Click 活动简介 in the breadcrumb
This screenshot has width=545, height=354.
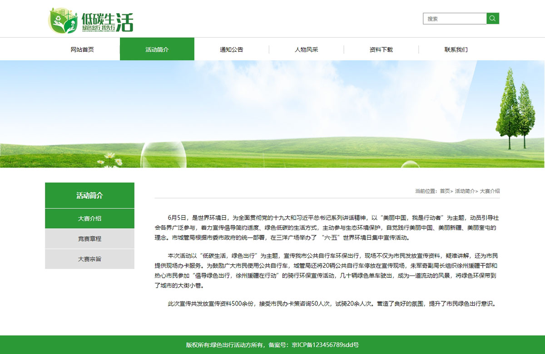click(465, 191)
